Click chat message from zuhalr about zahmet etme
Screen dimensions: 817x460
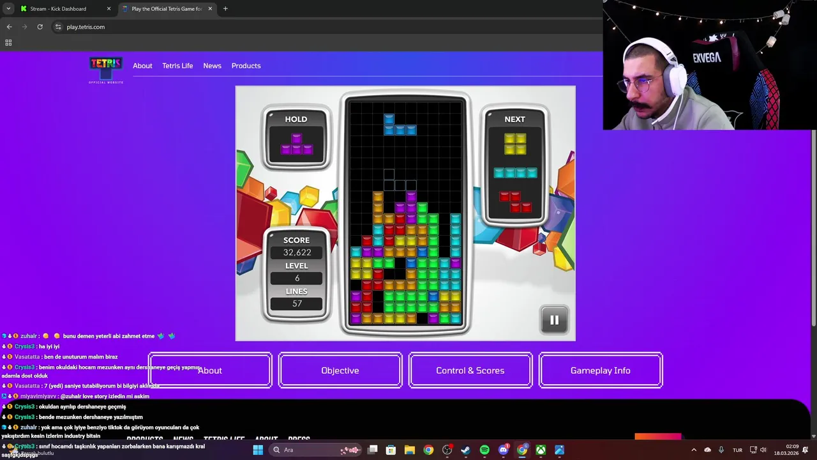(x=88, y=336)
